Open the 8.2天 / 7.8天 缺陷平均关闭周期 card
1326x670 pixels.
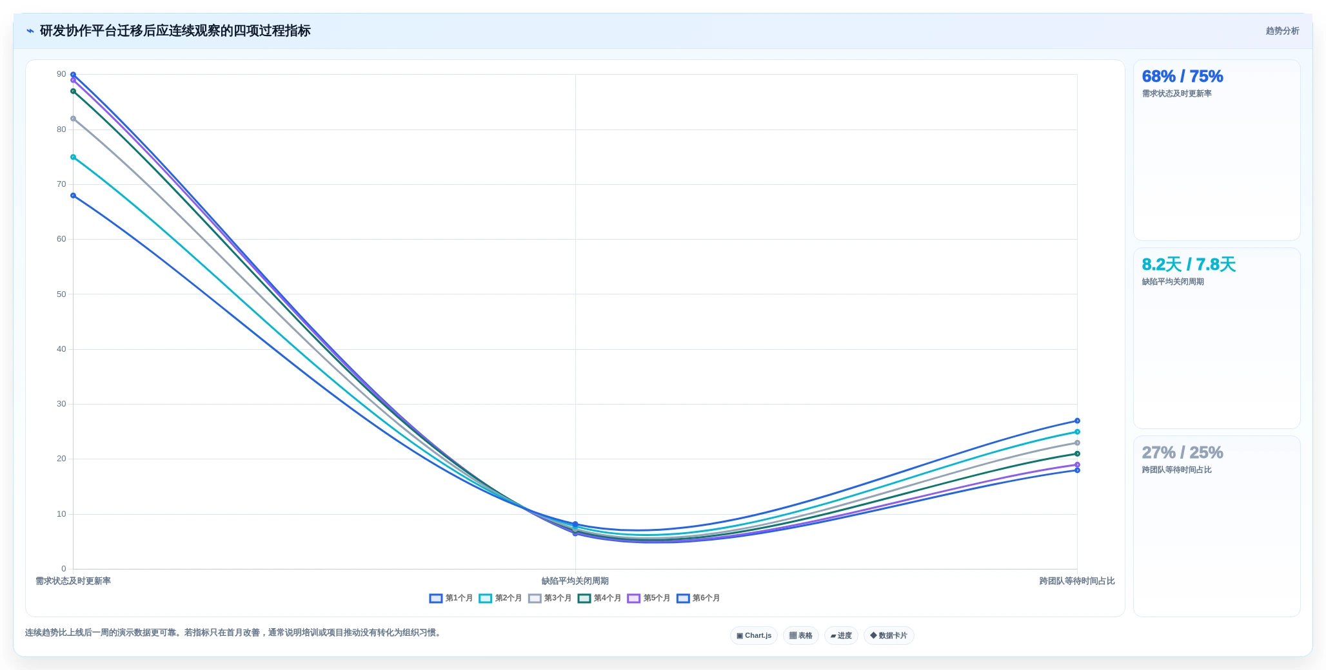click(1216, 338)
